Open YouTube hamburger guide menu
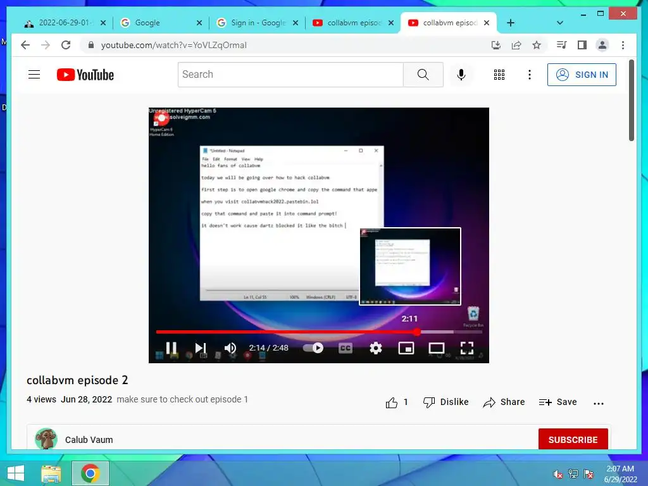Screen dimensions: 648x486 pyautogui.click(x=34, y=75)
